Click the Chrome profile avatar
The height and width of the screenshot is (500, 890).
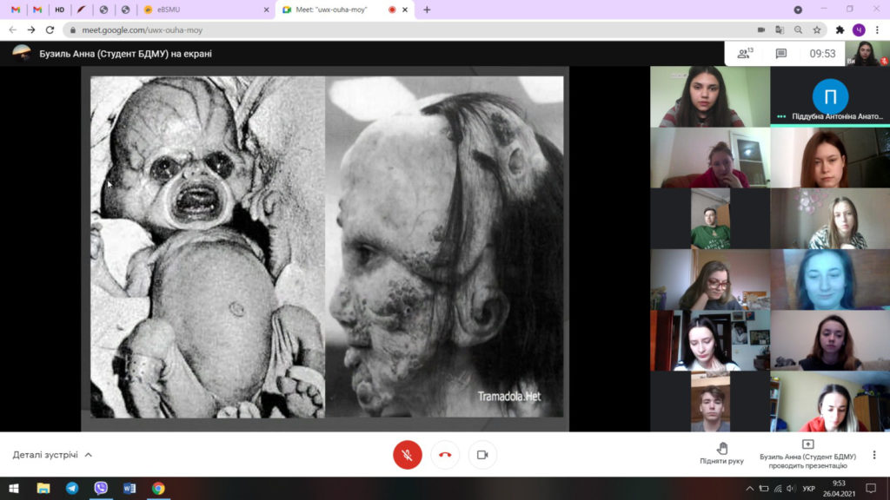[x=859, y=30]
